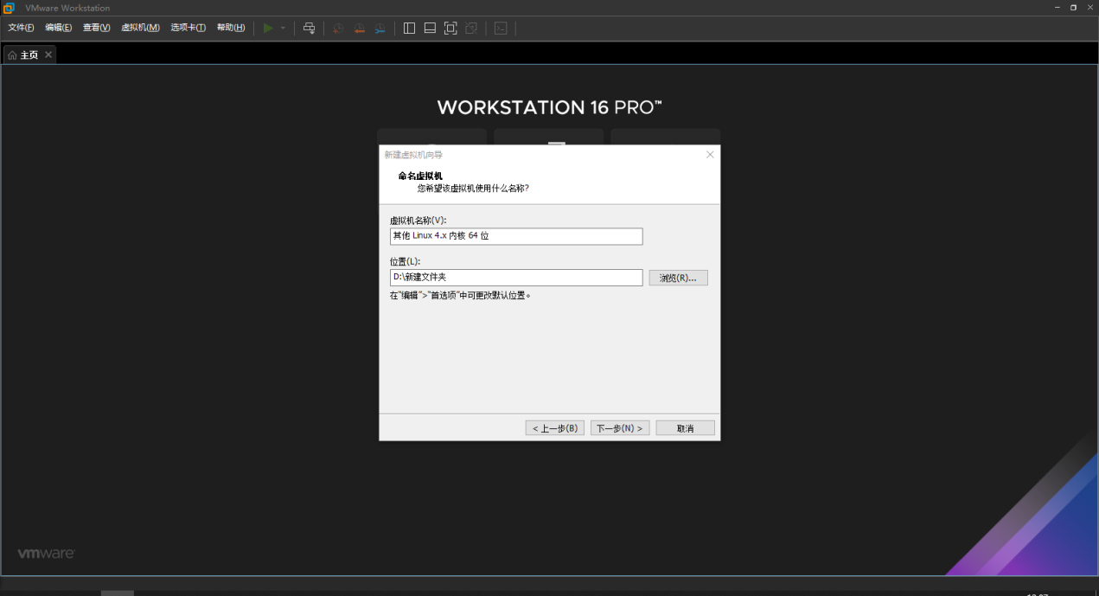Open the snapshot manager toolbar icon

380,28
